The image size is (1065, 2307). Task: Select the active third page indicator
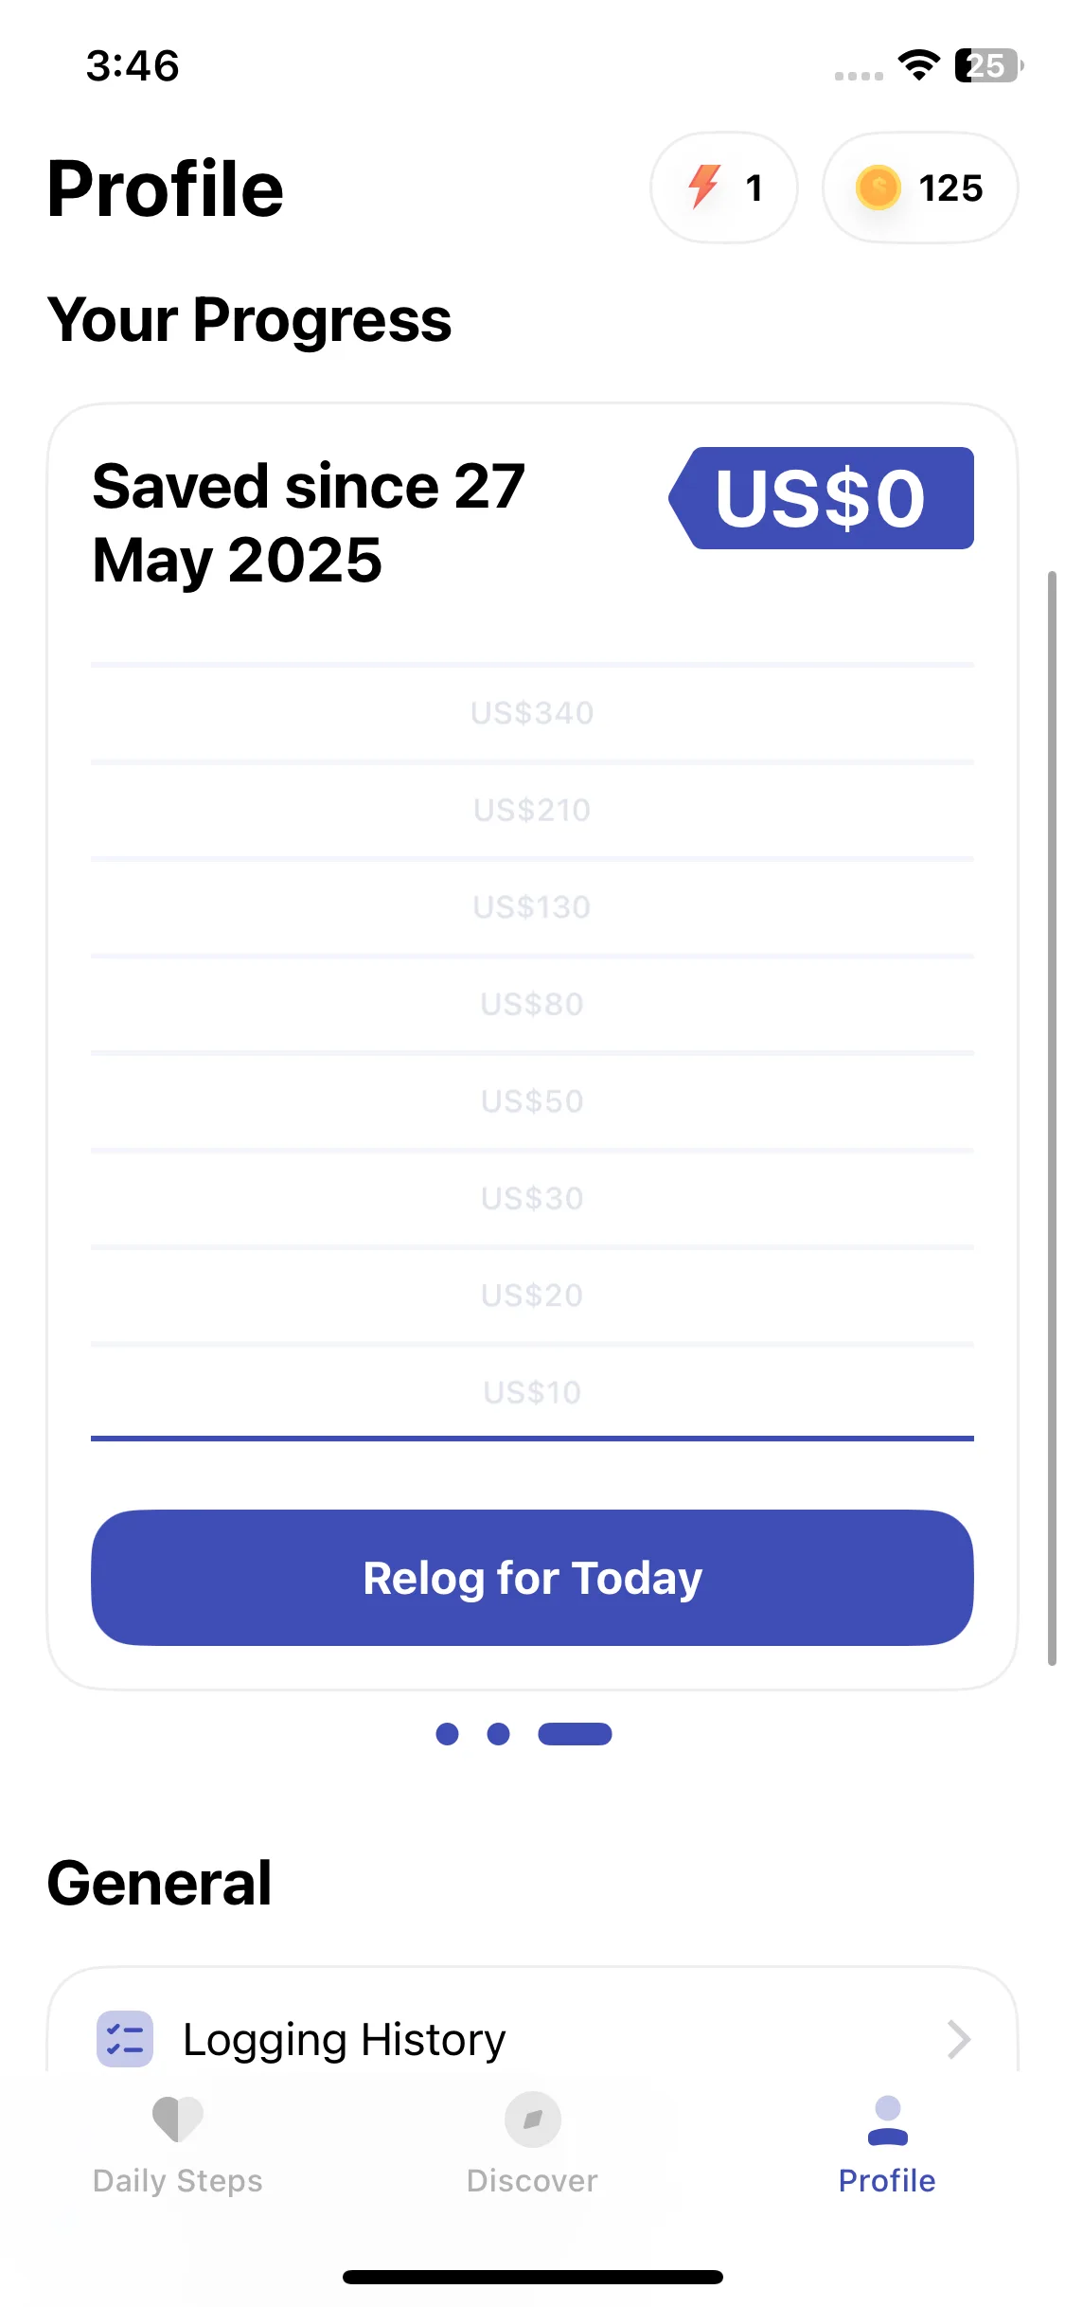pyautogui.click(x=575, y=1734)
